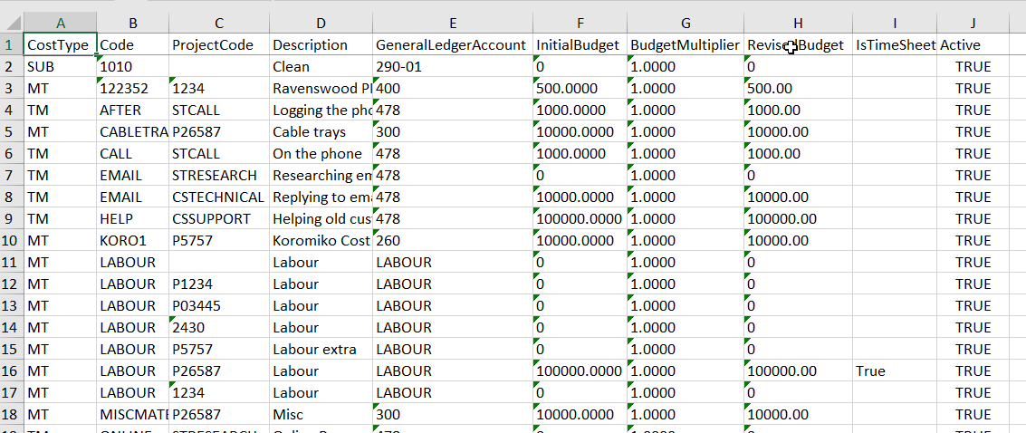1026x433 pixels.
Task: Click the Active header cell
Action: coord(973,44)
